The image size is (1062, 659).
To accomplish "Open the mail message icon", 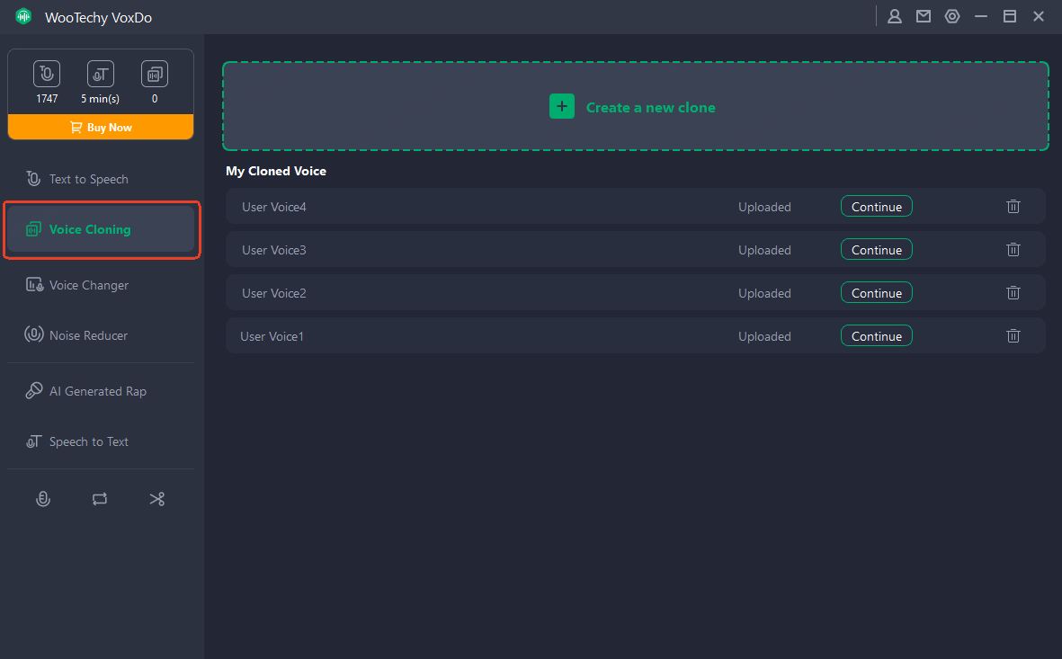I will click(924, 16).
